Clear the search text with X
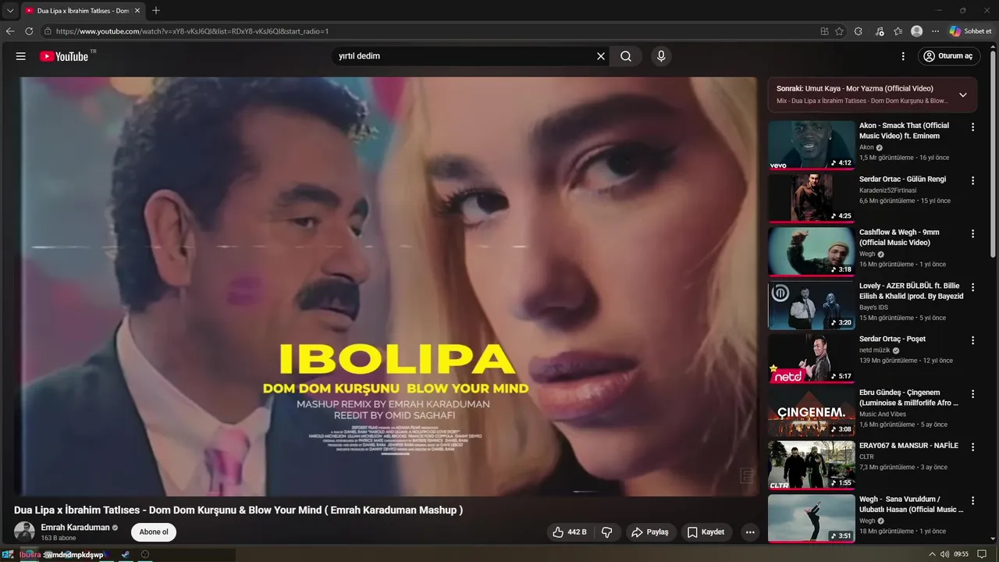The image size is (999, 562). 601,56
